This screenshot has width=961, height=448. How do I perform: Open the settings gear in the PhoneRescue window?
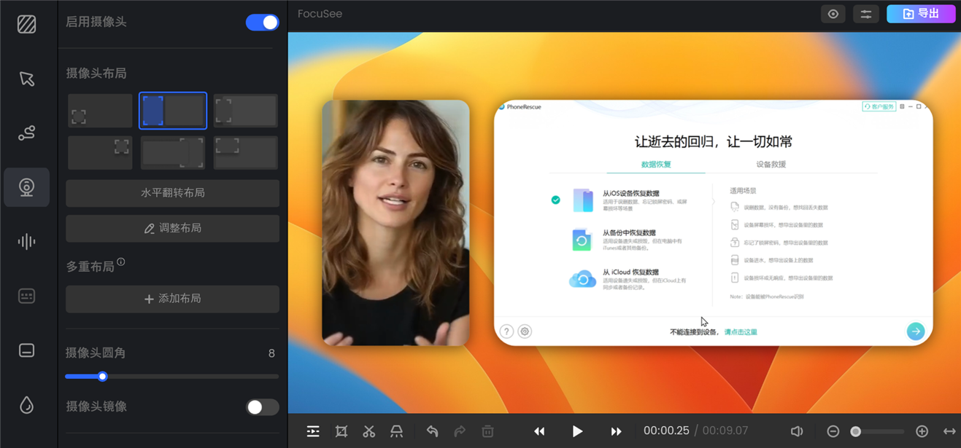[x=525, y=331]
